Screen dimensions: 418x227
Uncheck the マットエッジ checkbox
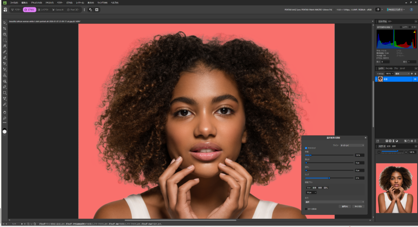coord(306,148)
